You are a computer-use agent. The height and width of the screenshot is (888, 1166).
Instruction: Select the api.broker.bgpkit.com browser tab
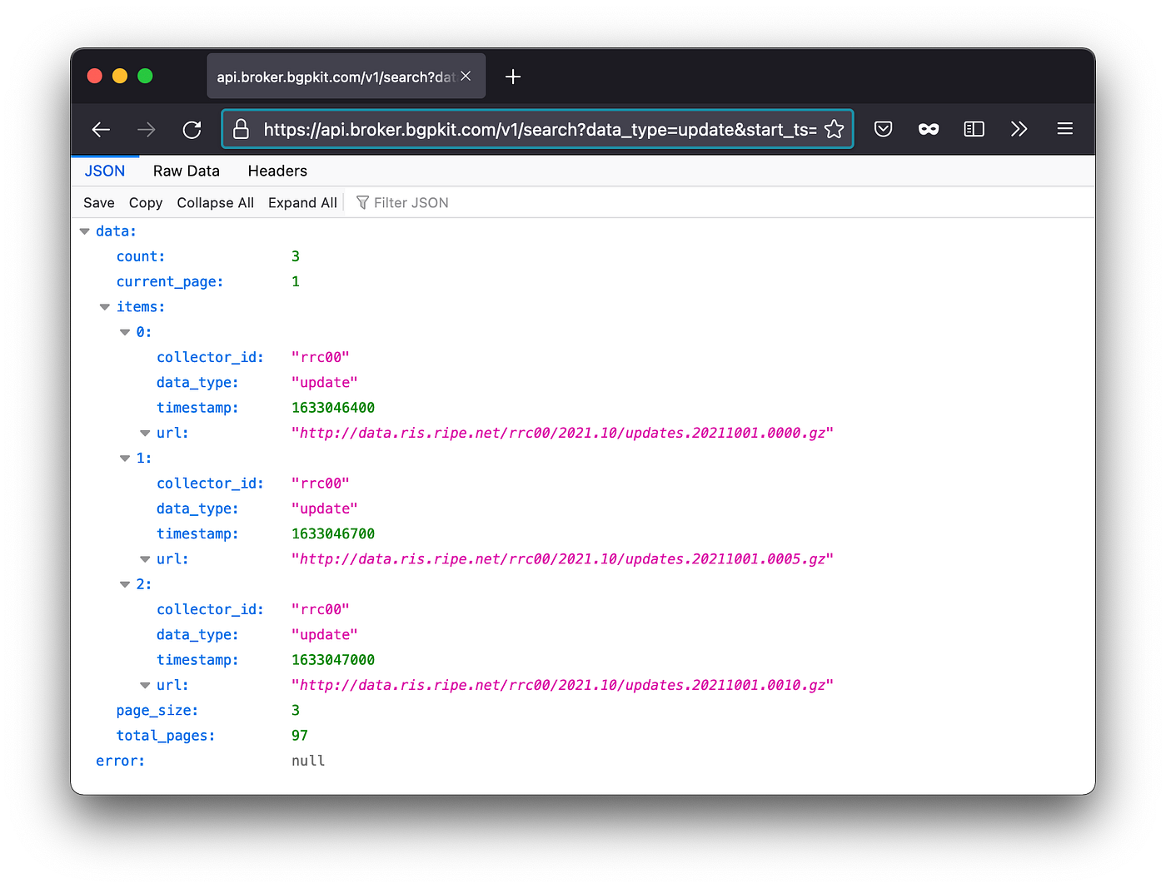pos(346,77)
